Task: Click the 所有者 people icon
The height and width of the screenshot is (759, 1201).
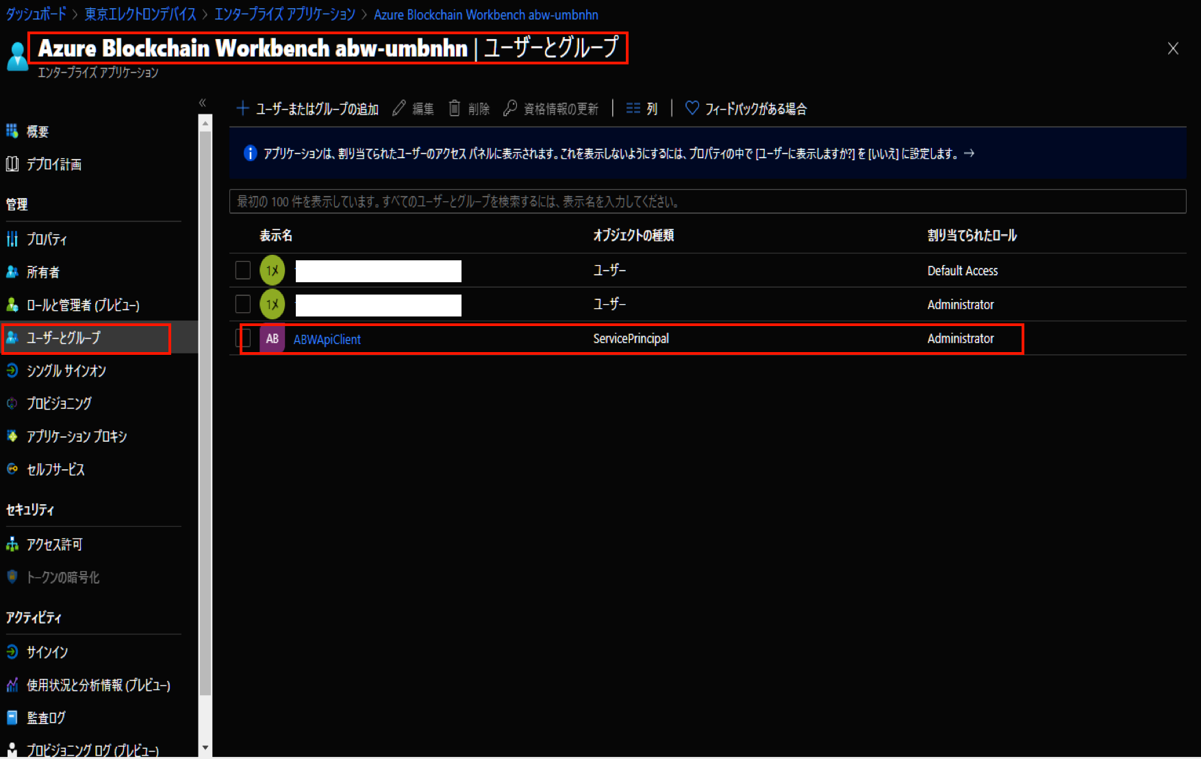Action: (x=12, y=272)
